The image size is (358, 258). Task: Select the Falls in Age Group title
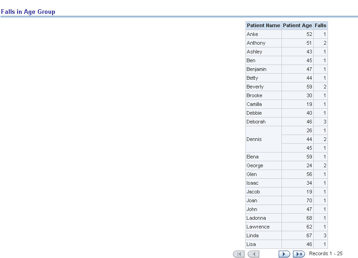(x=28, y=12)
